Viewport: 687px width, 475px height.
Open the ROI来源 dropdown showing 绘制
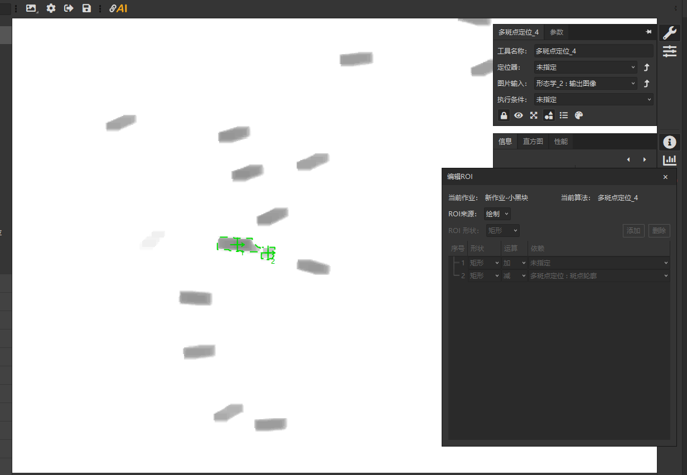(497, 214)
